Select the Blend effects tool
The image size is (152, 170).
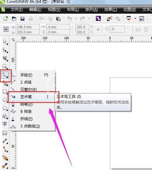pyautogui.click(x=5, y=158)
